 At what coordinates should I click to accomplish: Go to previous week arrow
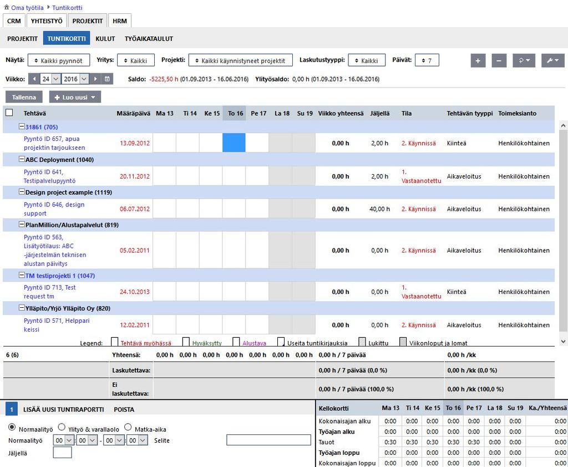[34, 79]
